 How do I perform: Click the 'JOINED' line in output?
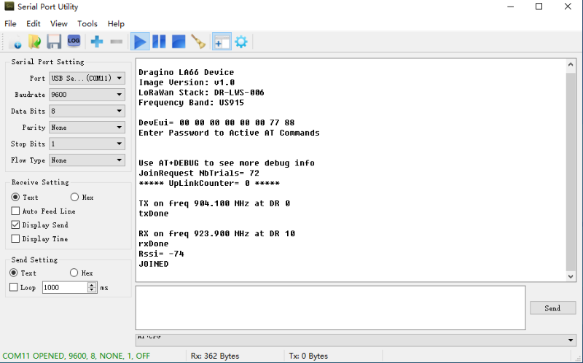pos(154,264)
